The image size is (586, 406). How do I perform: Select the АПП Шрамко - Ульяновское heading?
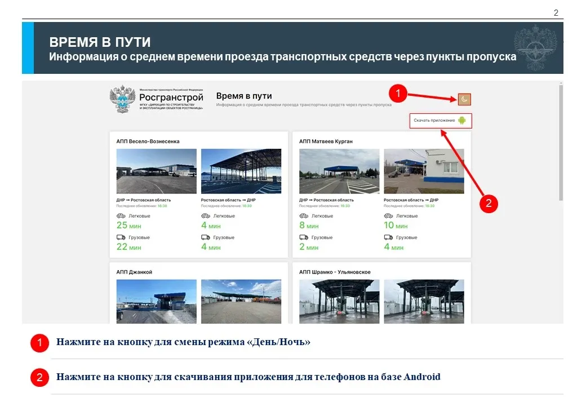335,272
